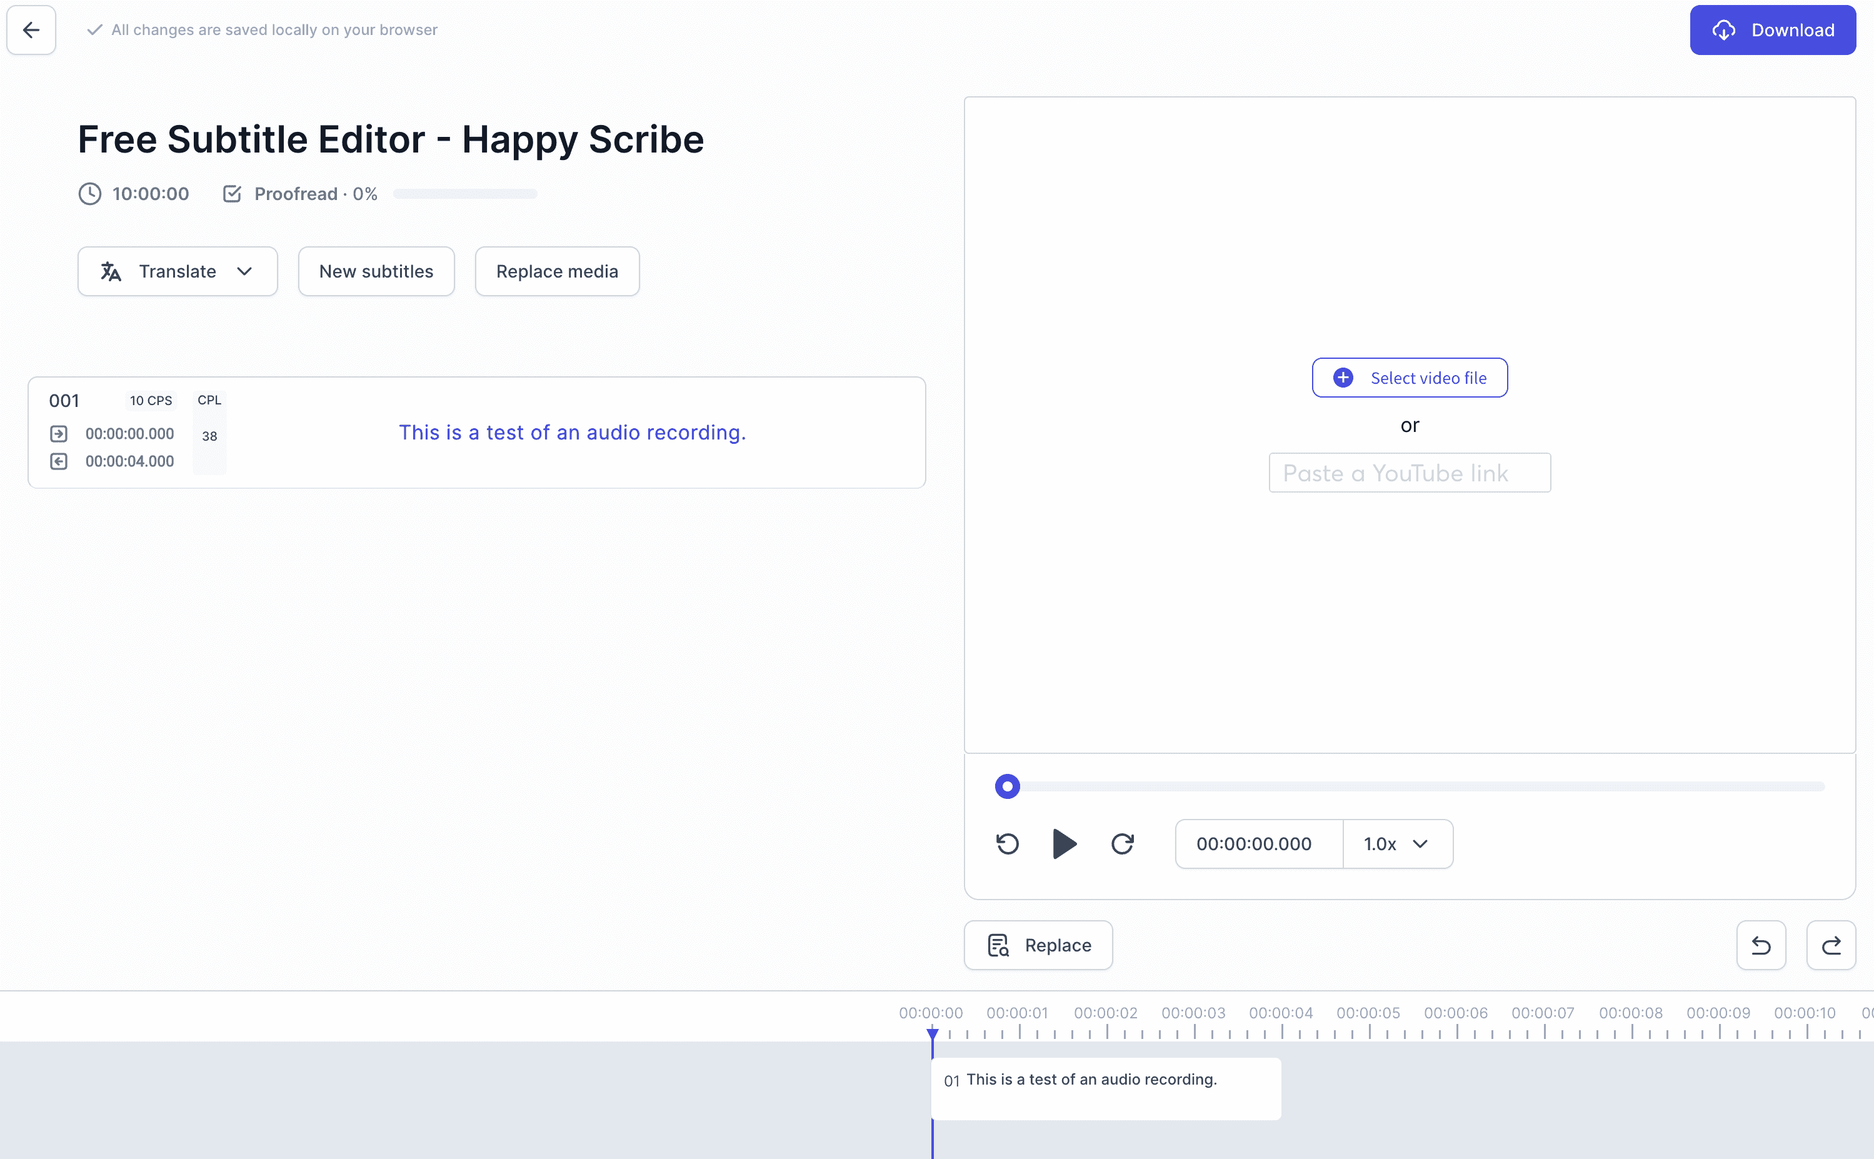1874x1159 pixels.
Task: Click the Replace media button
Action: click(x=556, y=271)
